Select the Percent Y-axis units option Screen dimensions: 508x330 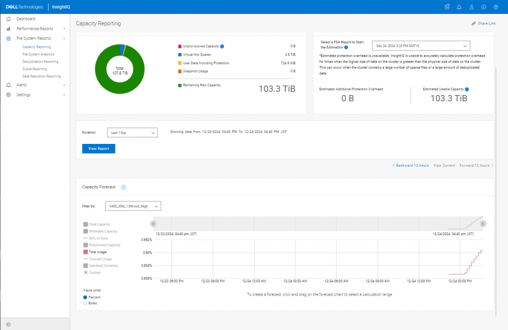85,297
